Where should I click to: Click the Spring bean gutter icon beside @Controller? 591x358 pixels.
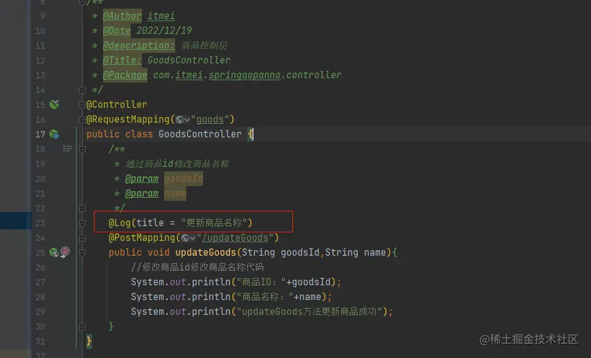pyautogui.click(x=54, y=104)
